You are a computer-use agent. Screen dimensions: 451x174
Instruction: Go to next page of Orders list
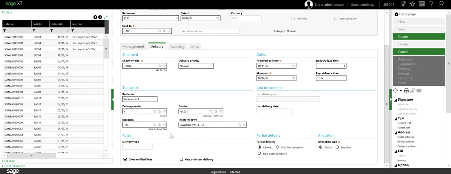point(100,17)
